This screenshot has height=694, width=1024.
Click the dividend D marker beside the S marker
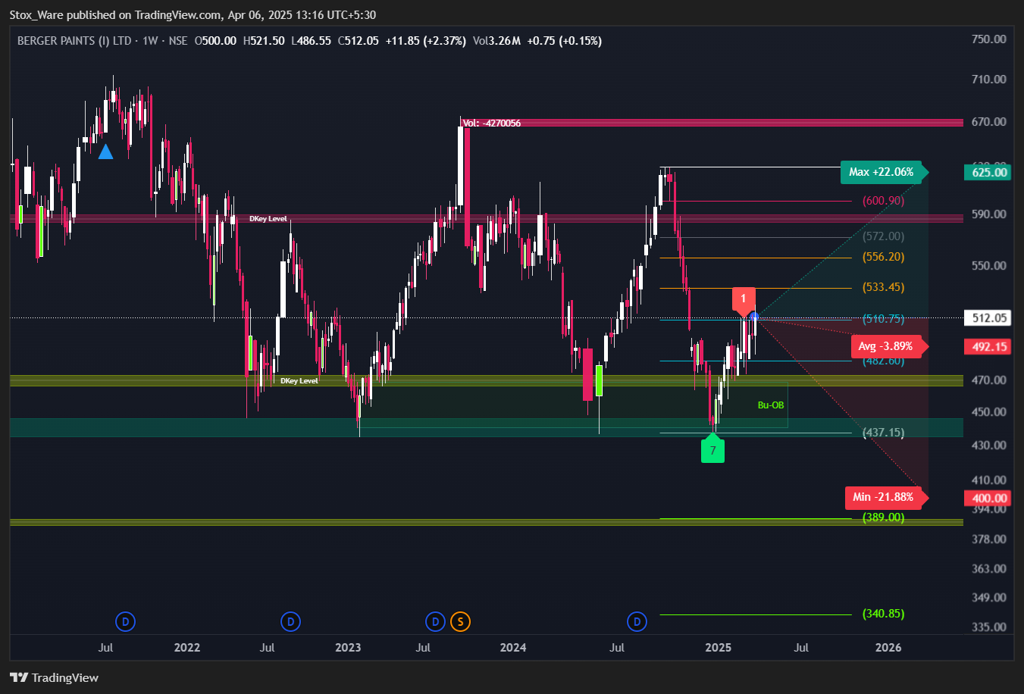point(435,622)
